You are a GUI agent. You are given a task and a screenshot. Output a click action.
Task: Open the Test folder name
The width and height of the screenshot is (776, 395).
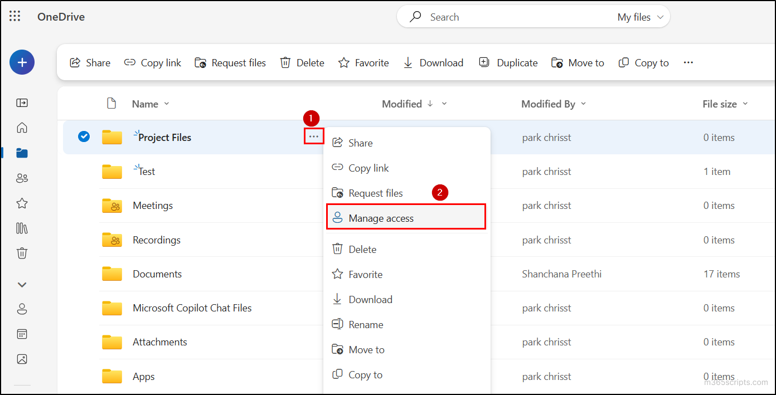pos(147,172)
